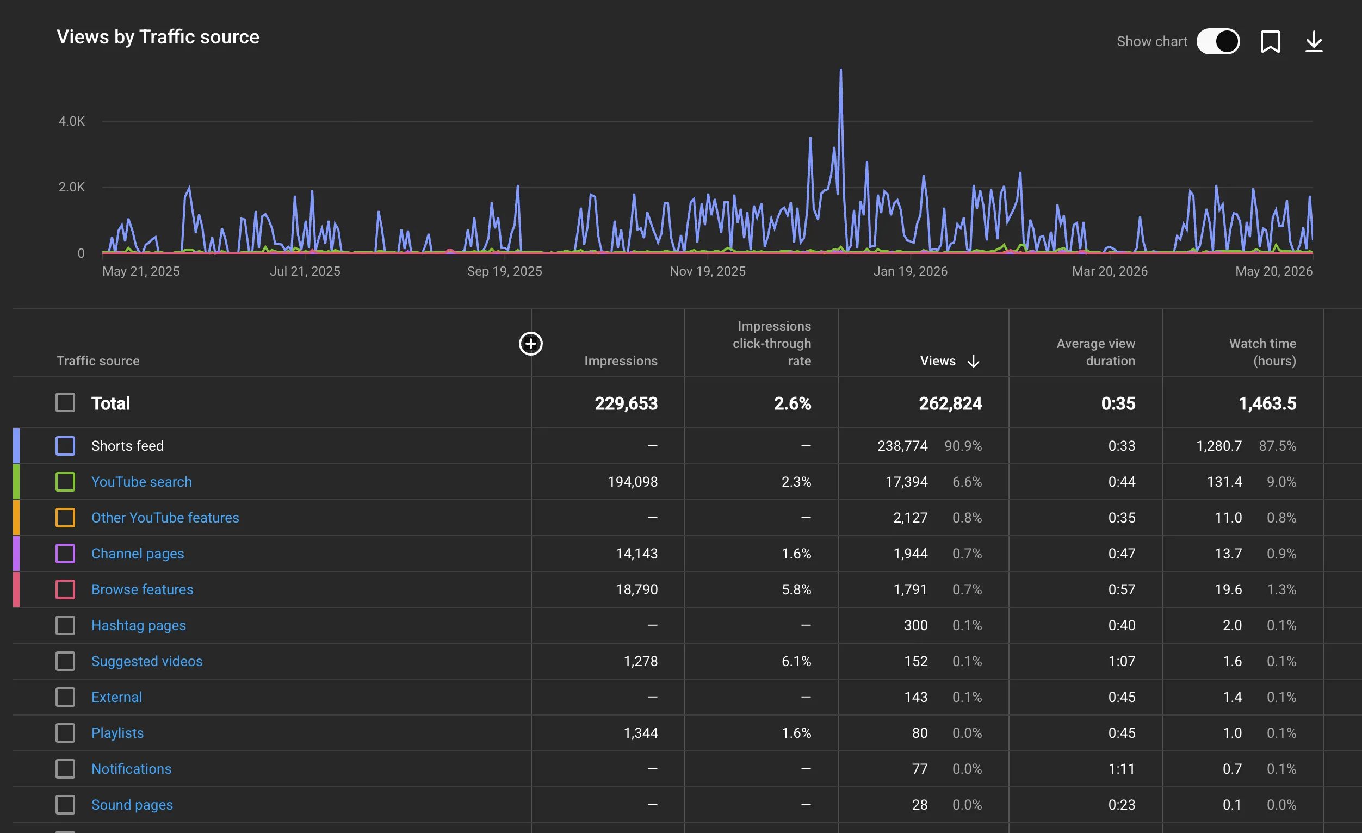This screenshot has width=1362, height=833.
Task: Download the traffic source report
Action: [1314, 41]
